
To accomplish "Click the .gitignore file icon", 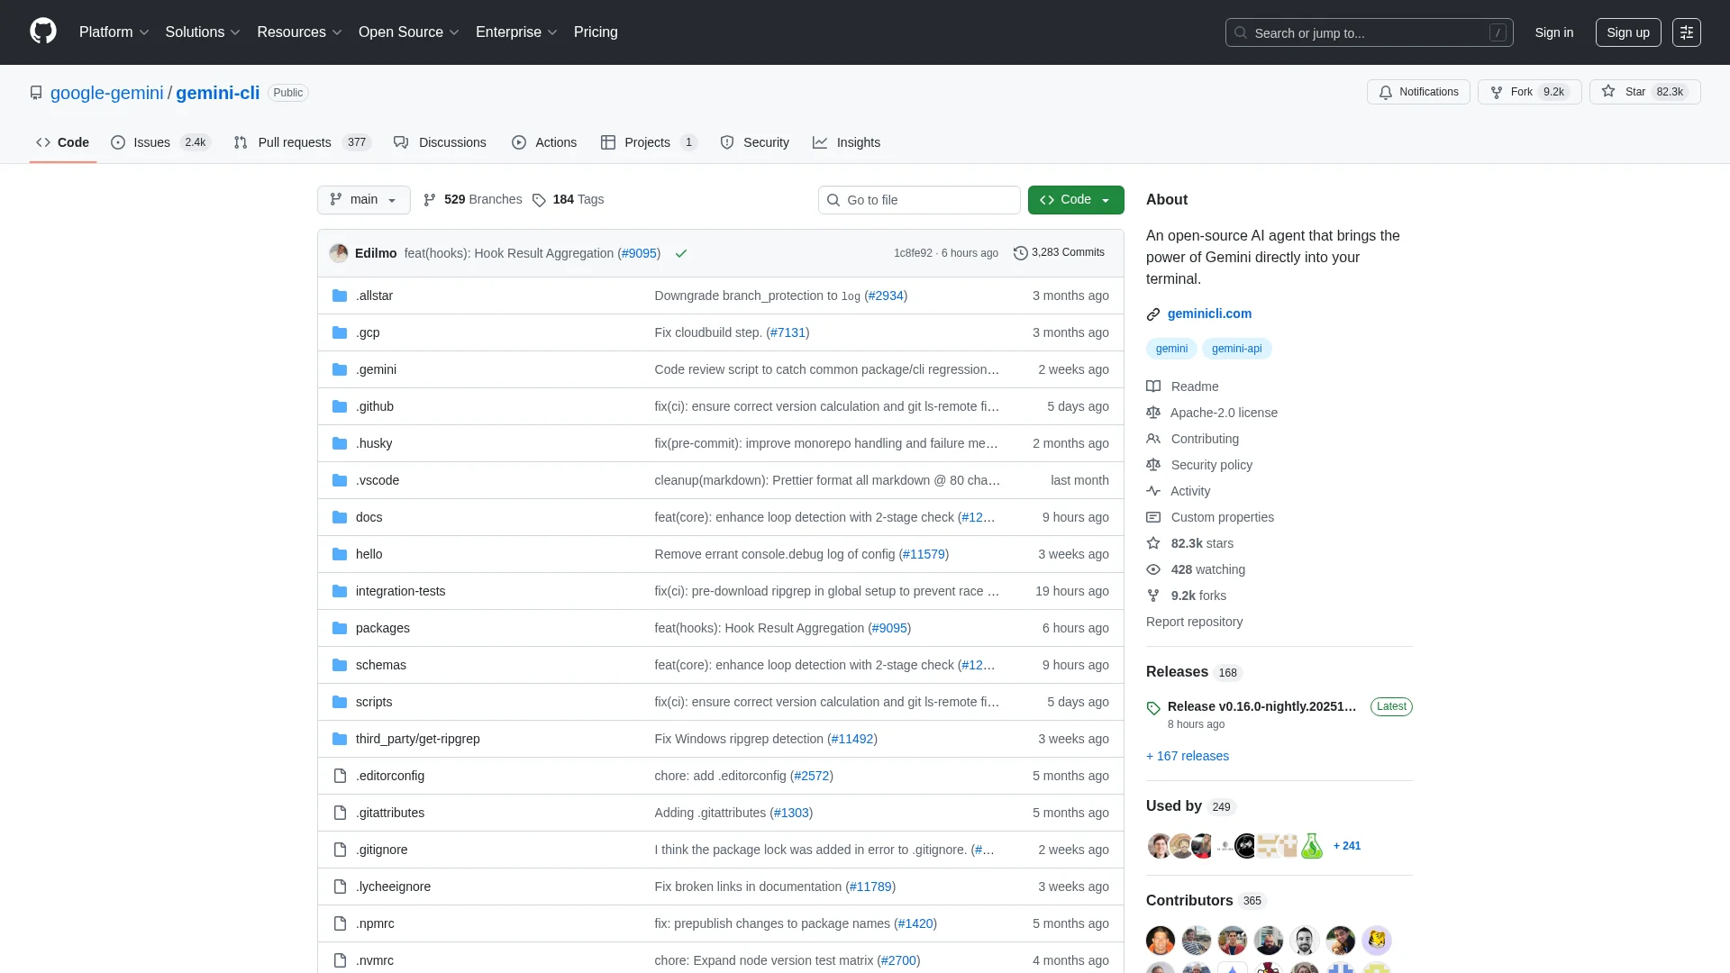I will click(340, 850).
